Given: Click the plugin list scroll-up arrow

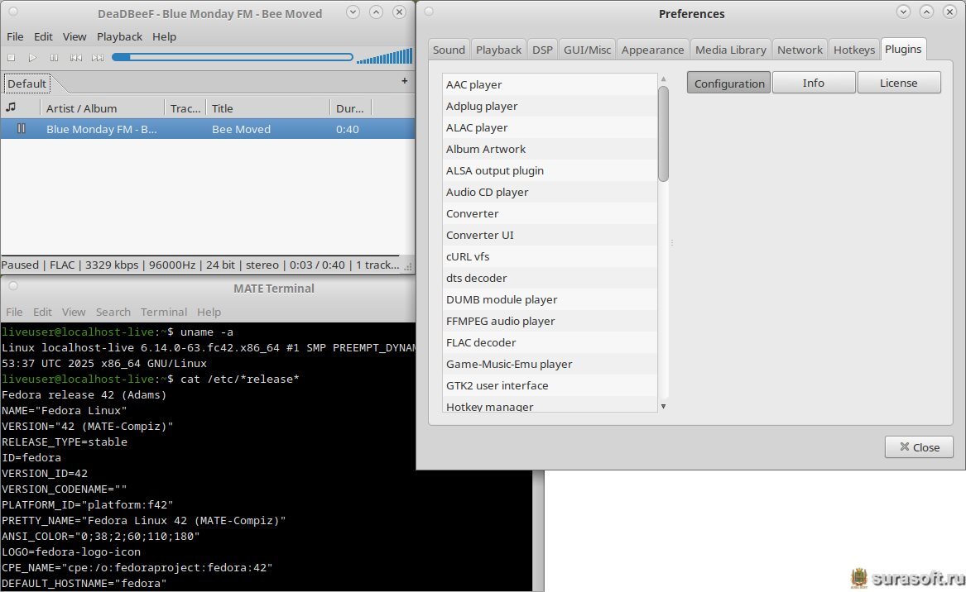Looking at the screenshot, I should pos(664,79).
